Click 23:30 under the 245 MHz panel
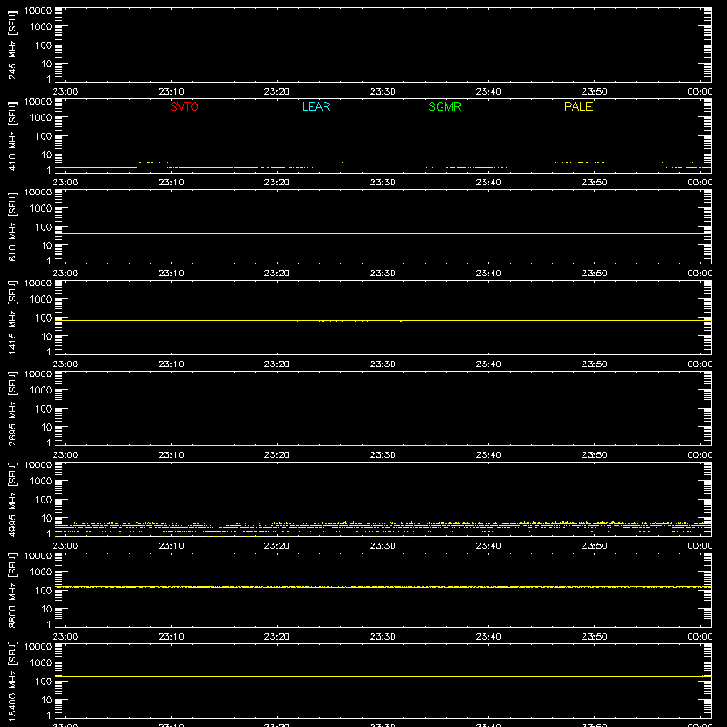 (x=383, y=92)
